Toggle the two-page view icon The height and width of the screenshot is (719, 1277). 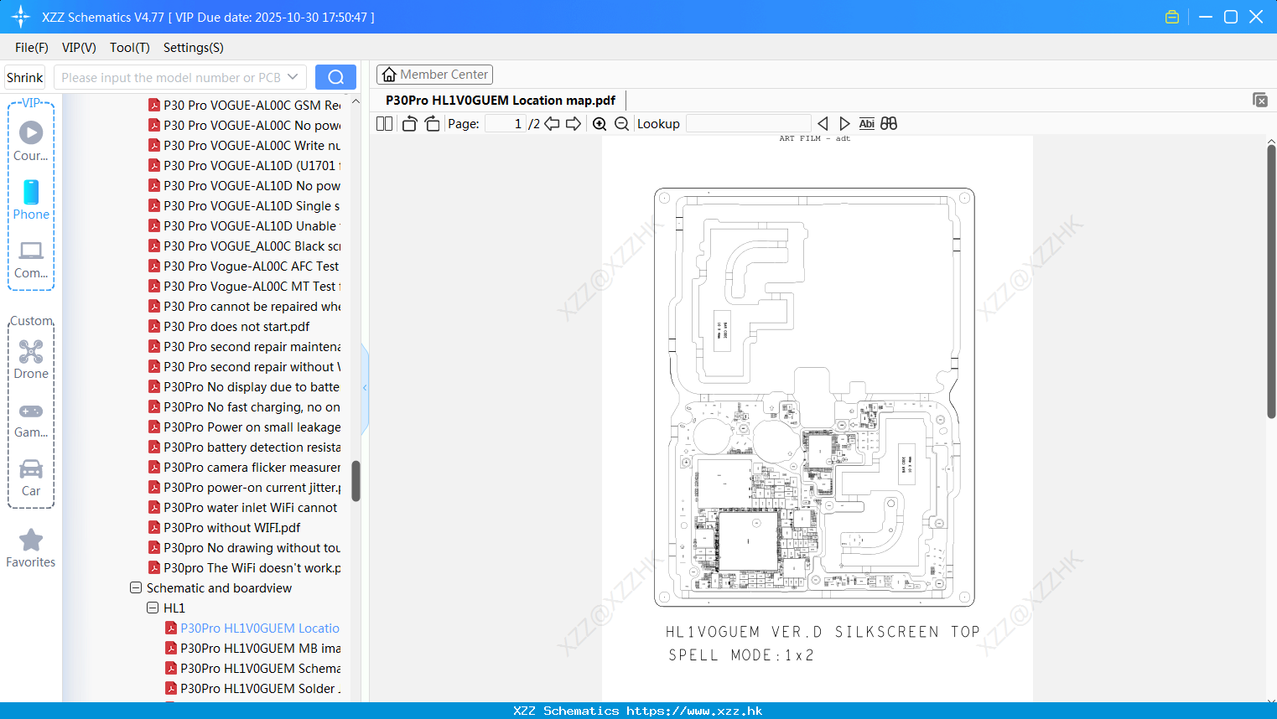coord(384,123)
